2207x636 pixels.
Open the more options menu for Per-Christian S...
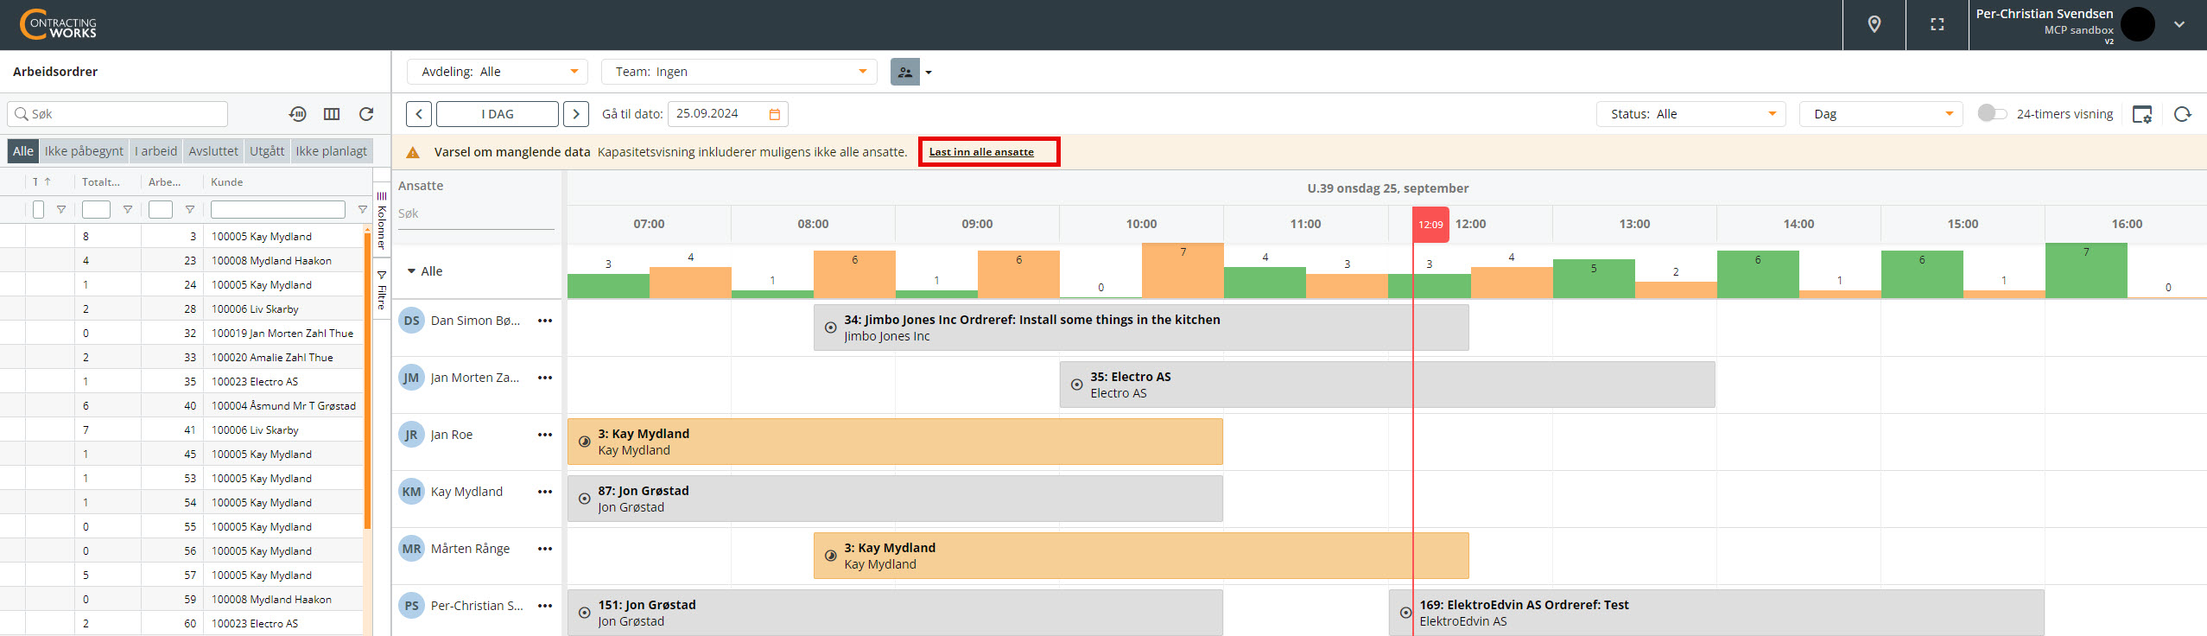tap(545, 606)
